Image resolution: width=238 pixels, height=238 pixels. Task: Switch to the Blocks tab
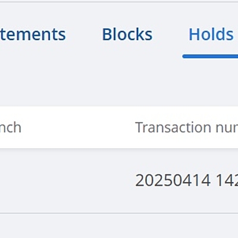tap(127, 35)
